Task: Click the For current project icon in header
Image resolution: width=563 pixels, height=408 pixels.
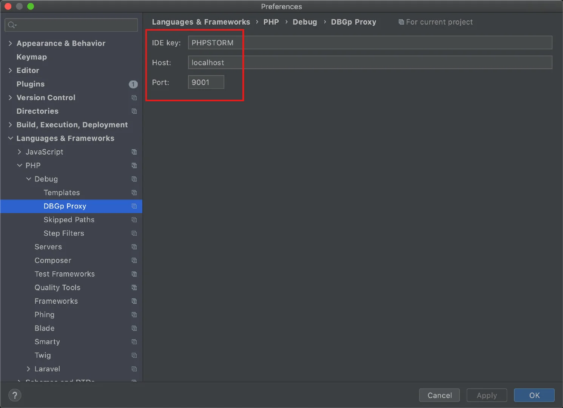Action: (401, 22)
